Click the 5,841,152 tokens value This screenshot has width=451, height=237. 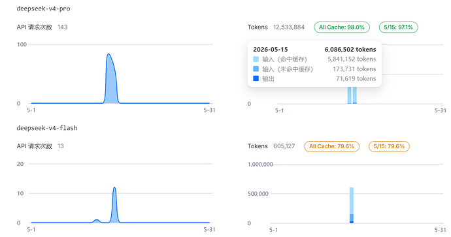pyautogui.click(x=352, y=59)
